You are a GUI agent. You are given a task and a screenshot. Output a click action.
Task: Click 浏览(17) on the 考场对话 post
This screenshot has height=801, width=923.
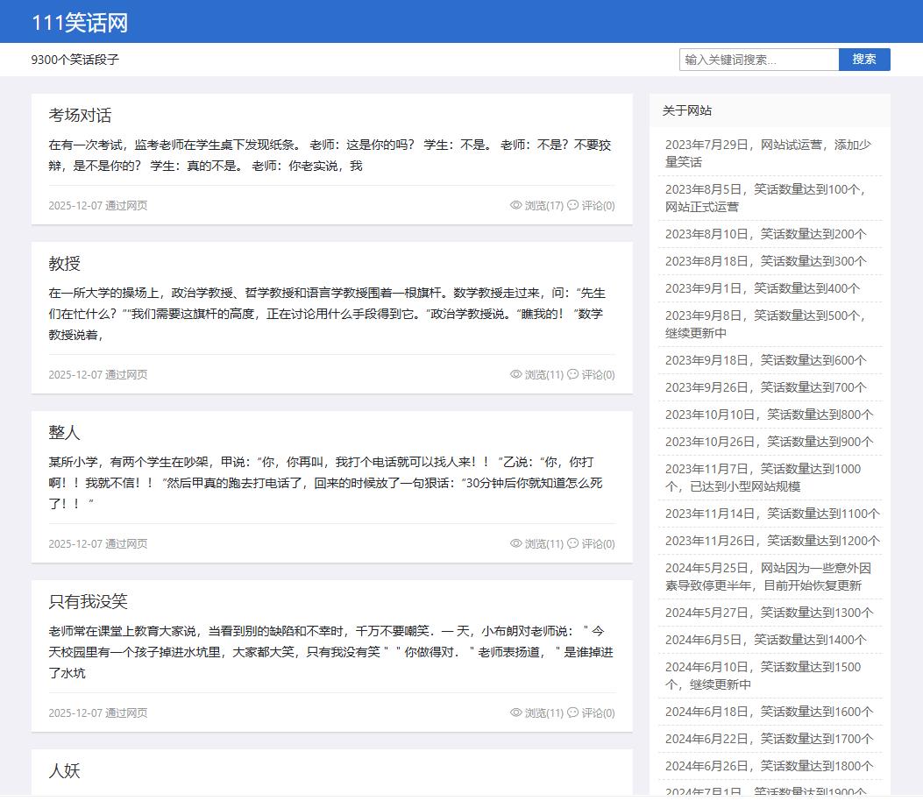click(543, 206)
